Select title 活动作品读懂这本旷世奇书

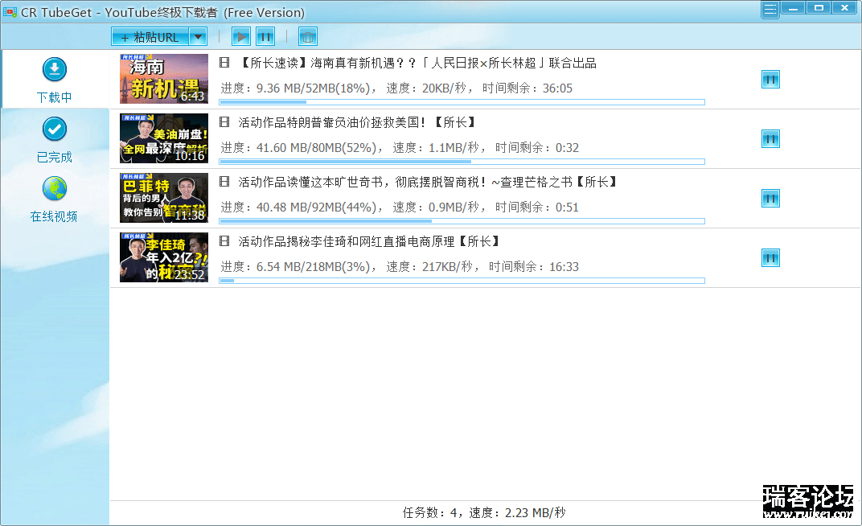coord(310,182)
